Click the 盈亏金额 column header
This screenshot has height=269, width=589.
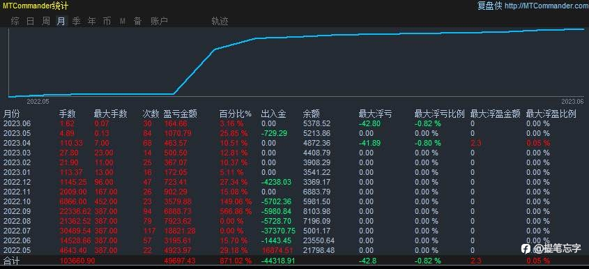[181, 114]
